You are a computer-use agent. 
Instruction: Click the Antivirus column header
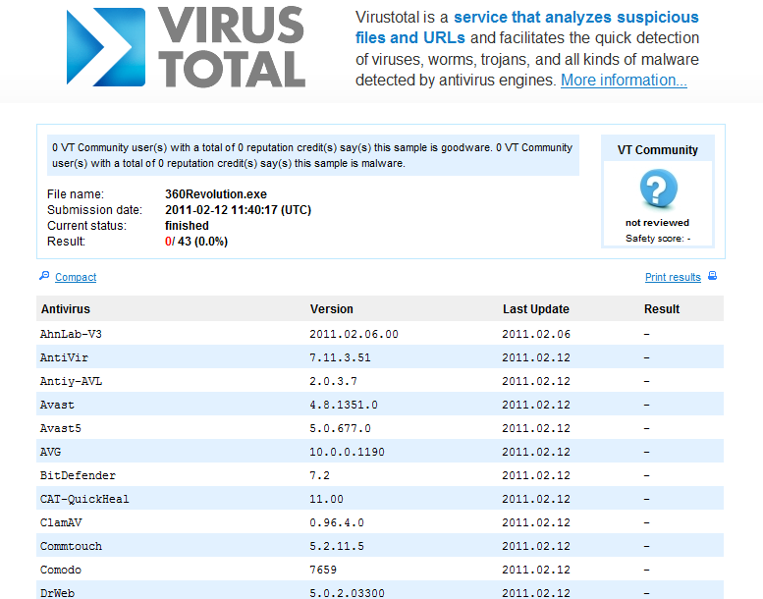[x=66, y=309]
